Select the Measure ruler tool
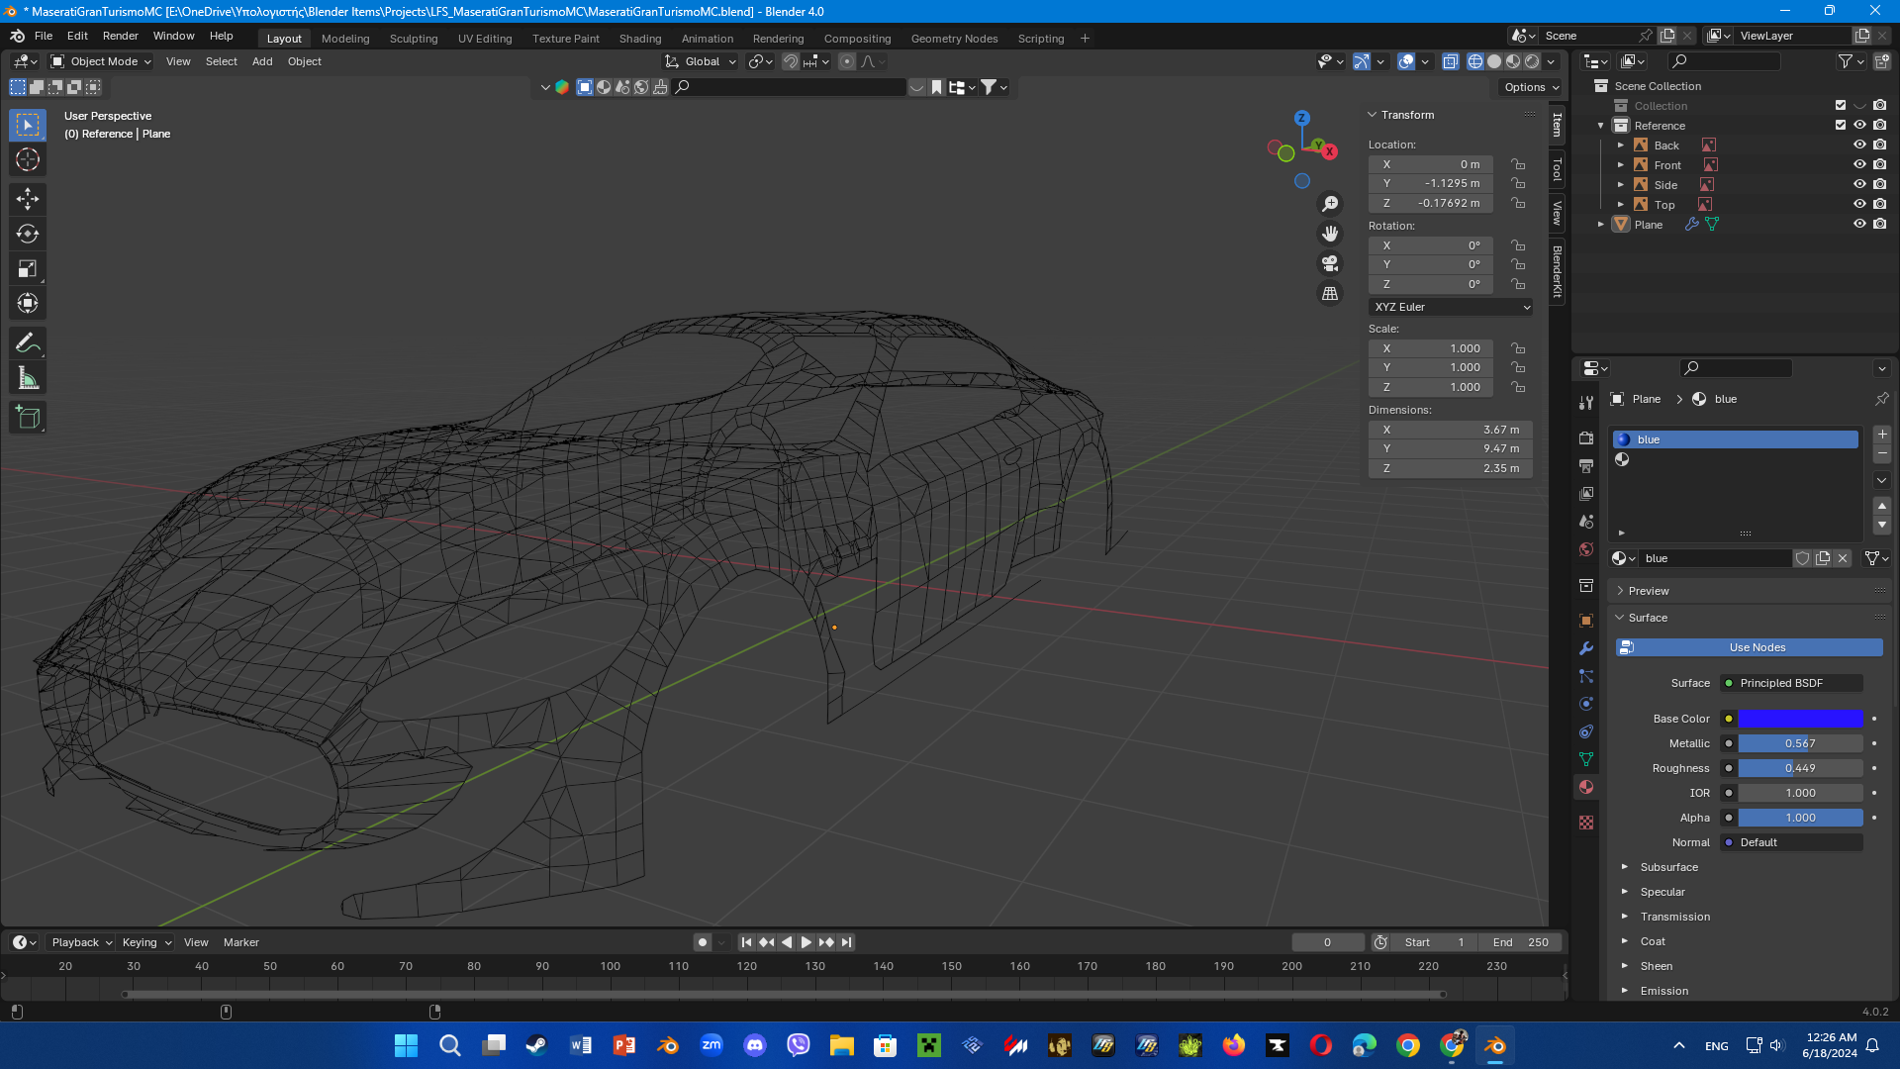This screenshot has height=1069, width=1900. [28, 378]
